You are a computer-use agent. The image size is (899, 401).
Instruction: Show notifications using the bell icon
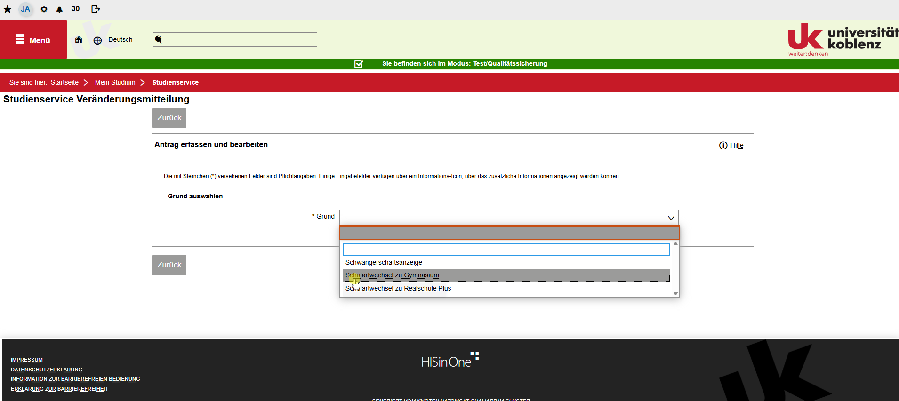pos(59,9)
